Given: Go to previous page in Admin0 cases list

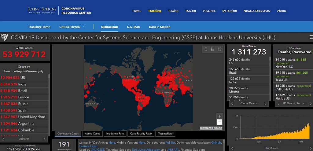Looking at the screenshot, I should [x=3, y=139].
